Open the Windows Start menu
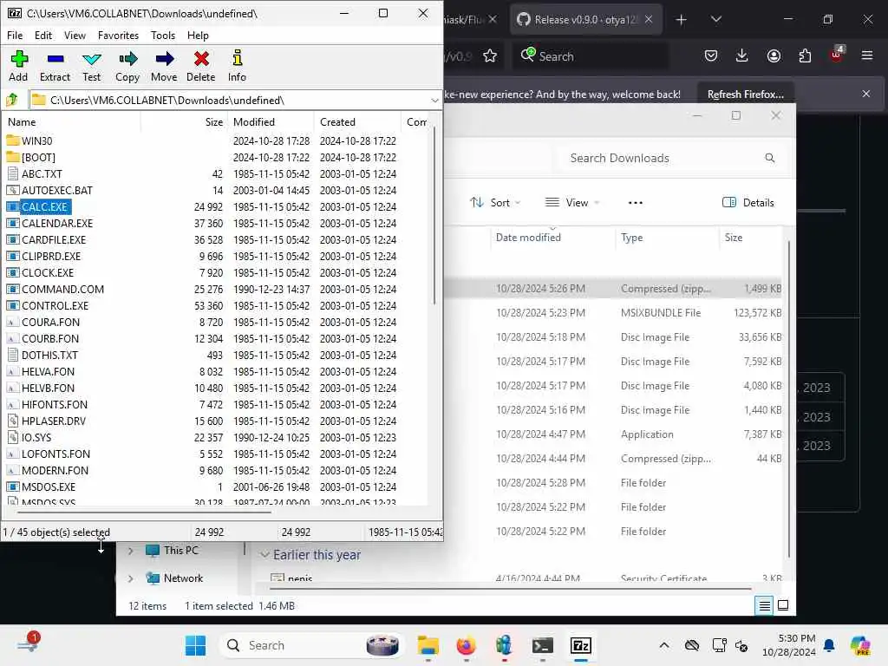The image size is (888, 666). point(195,645)
